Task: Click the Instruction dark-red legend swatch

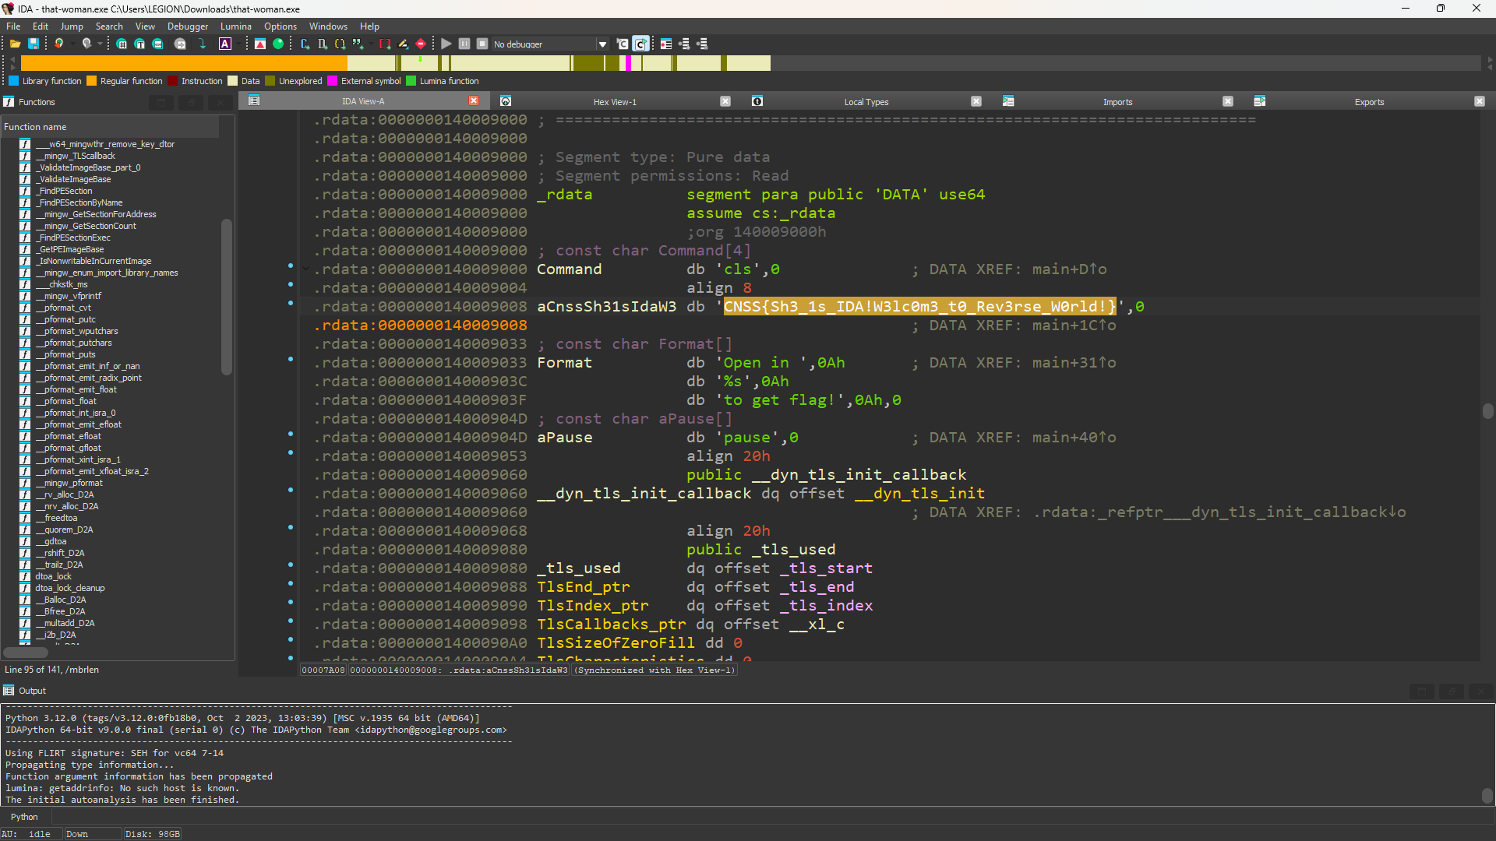Action: pyautogui.click(x=173, y=81)
